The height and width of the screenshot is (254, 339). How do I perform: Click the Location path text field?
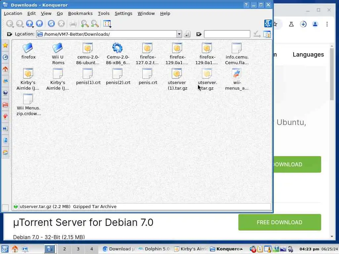coord(107,34)
